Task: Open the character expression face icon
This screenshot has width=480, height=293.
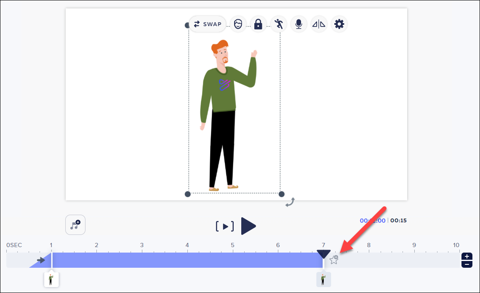Action: click(x=238, y=24)
